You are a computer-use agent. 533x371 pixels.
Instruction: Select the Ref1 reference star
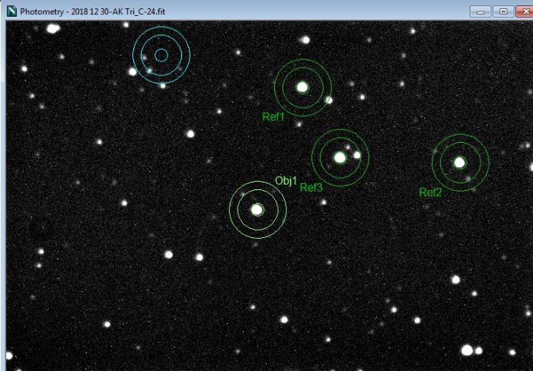pos(302,87)
